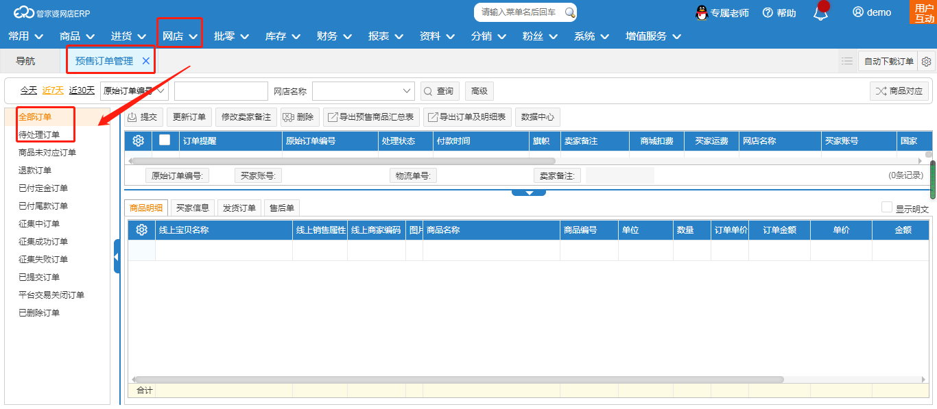Click the 管家婆网店ERP logo

pos(51,12)
